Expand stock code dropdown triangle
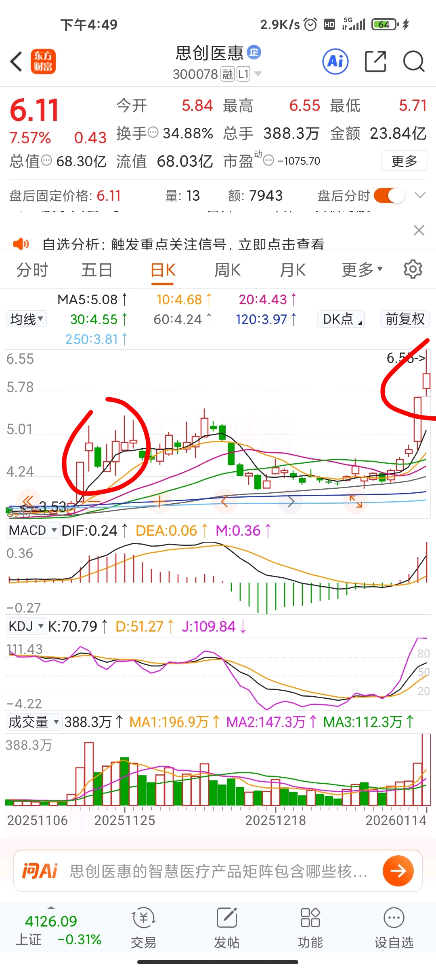Viewport: 436px width, 971px height. 258,74
